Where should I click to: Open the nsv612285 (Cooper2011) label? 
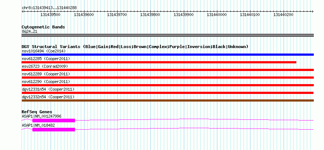[x=46, y=59]
